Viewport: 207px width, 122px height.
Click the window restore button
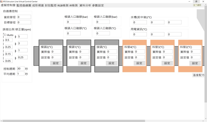[196, 1]
